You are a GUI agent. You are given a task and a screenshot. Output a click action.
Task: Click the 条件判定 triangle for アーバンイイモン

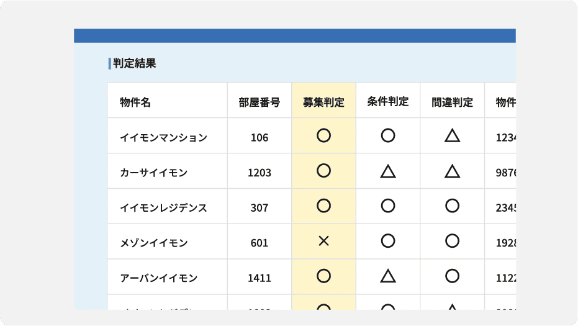click(388, 276)
